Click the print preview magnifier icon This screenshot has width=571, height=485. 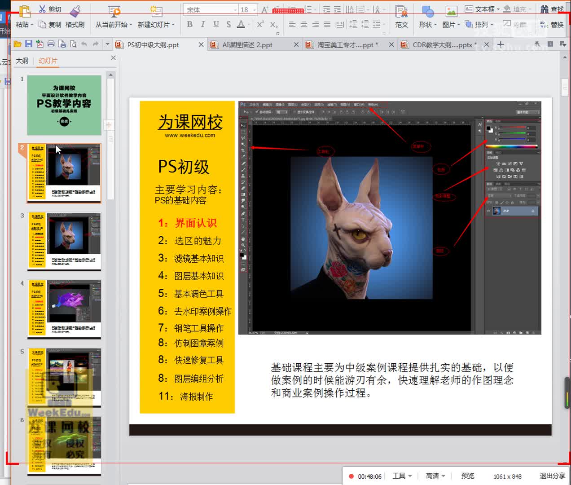[73, 44]
